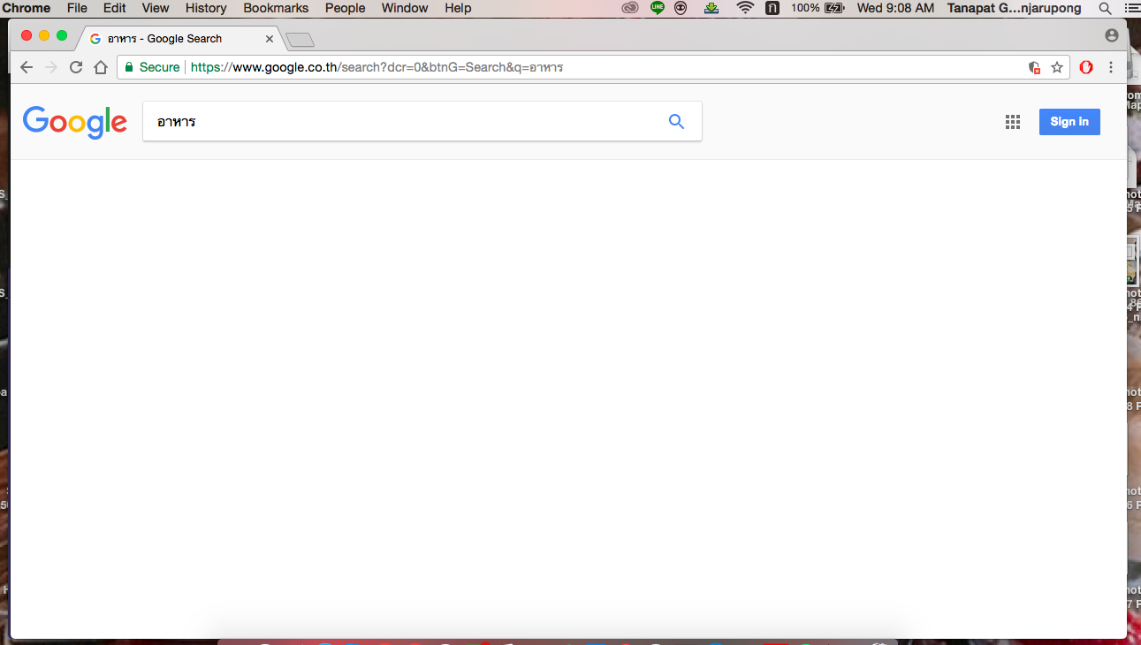The image size is (1141, 645).
Task: Open the LINE menu bar icon
Action: click(x=657, y=8)
